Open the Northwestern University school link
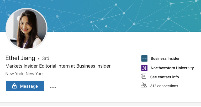Viewport: 201px width, 107px height. (x=172, y=68)
